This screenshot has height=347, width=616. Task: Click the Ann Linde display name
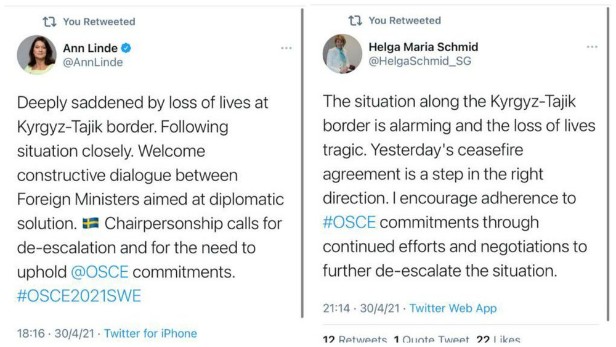coord(91,48)
